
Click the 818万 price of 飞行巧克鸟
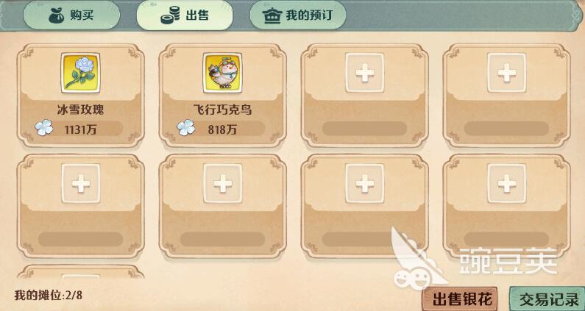click(x=222, y=129)
